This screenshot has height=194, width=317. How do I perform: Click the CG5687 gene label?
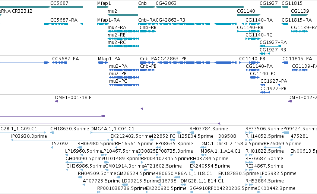59,3
